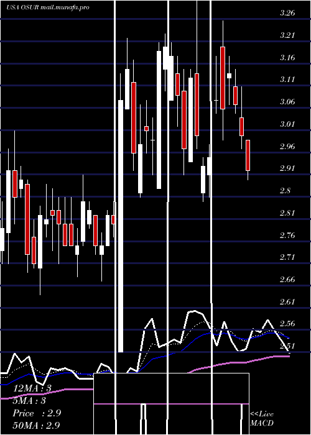The width and height of the screenshot is (311, 435).
Task: Click the 3.11 price axis label
Action: pos(287,80)
